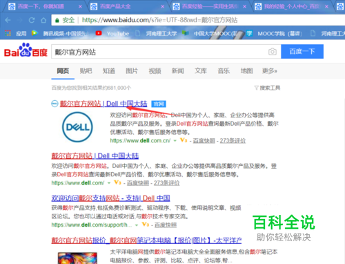Switch to the 贴吧 tab
This screenshot has height=264, width=345.
[86, 70]
